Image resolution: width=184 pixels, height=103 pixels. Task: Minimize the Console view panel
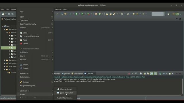pos(177,74)
